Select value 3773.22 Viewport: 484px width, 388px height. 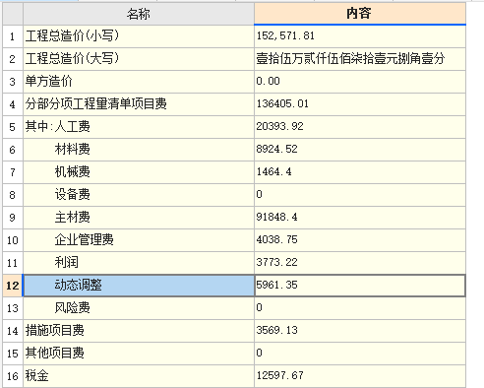360,263
